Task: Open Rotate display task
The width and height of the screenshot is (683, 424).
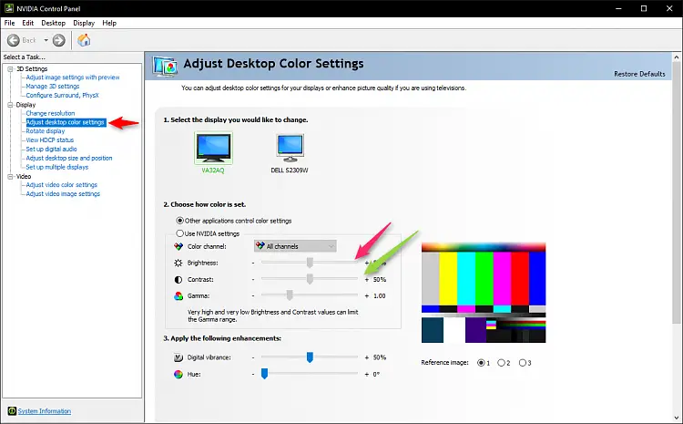Action: point(46,131)
